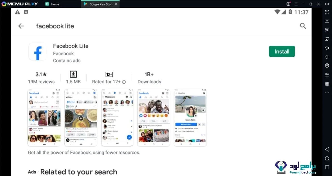
Task: Open MEmu settings with the gear icon
Action: point(327,84)
